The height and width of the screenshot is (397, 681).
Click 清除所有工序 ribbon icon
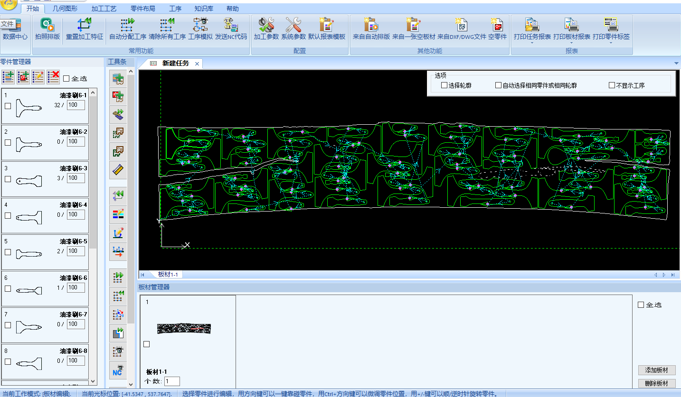[167, 25]
